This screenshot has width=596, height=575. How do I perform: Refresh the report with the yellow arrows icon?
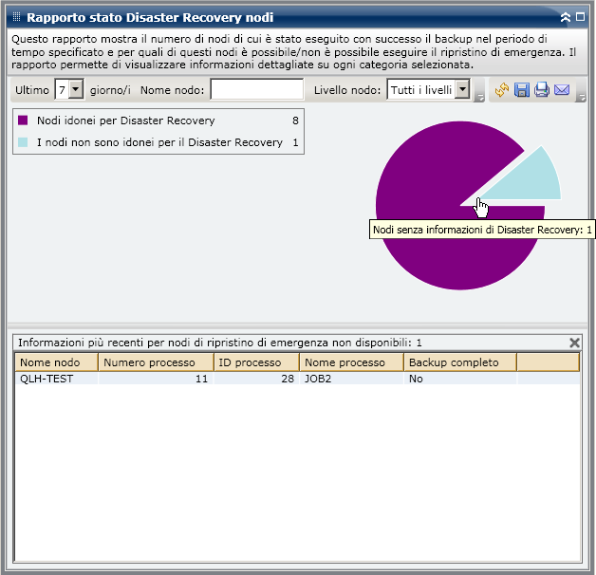(502, 90)
